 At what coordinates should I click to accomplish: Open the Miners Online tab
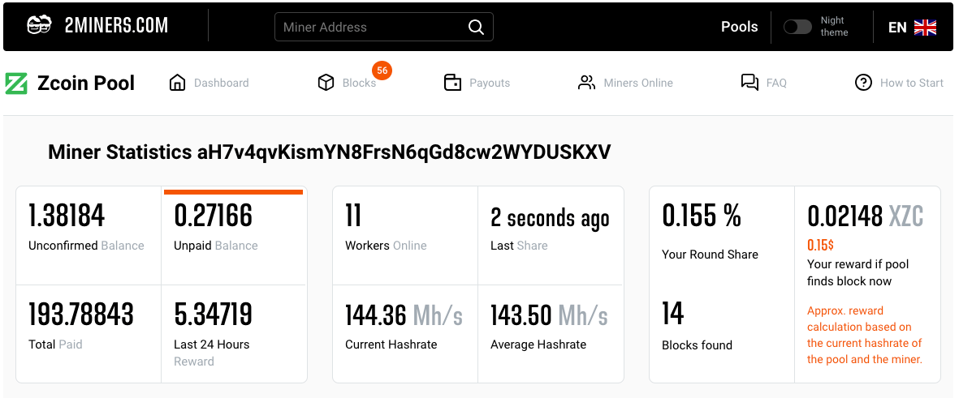[x=638, y=83]
